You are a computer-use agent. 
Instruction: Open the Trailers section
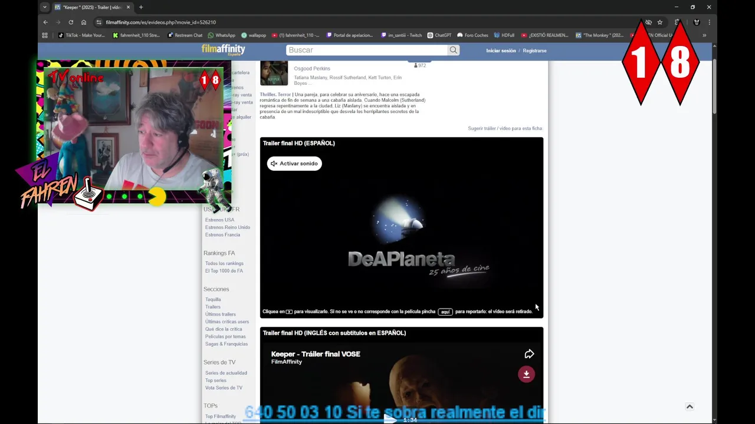click(213, 307)
